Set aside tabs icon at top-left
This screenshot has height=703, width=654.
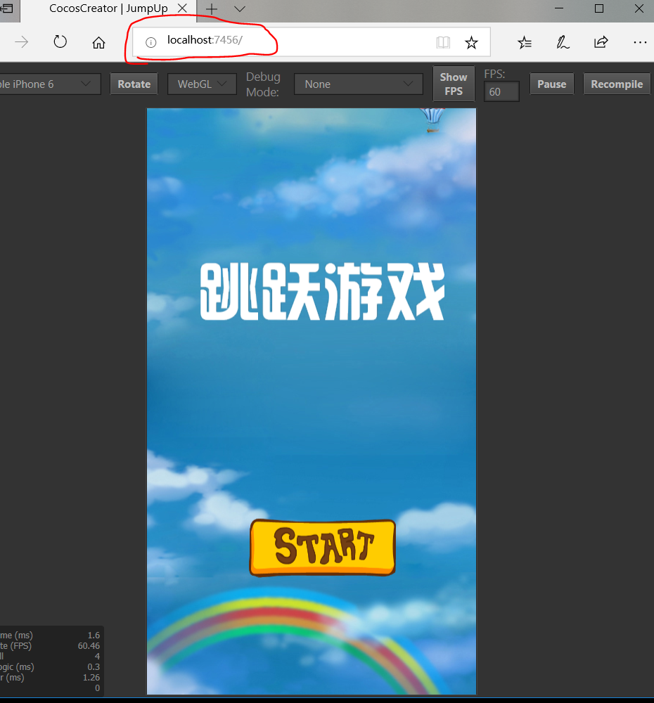pyautogui.click(x=7, y=8)
